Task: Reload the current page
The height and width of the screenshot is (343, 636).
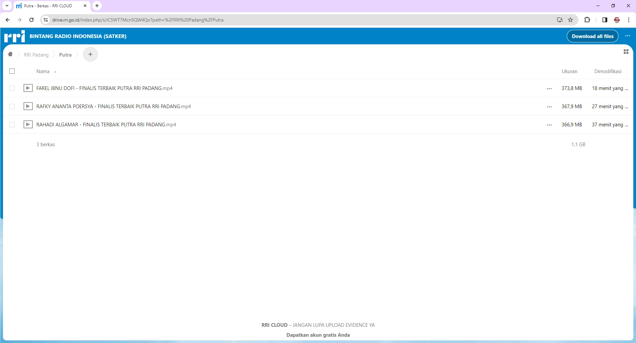Action: (31, 20)
